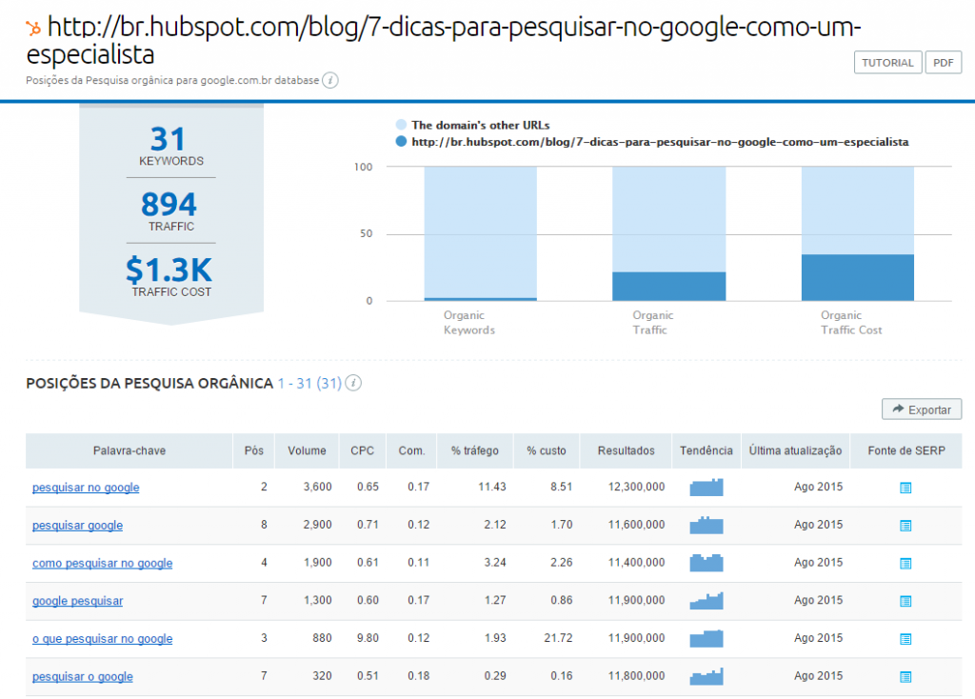Click info icon next to Posições da Pesquisa Orgânica
The width and height of the screenshot is (975, 699).
point(353,384)
